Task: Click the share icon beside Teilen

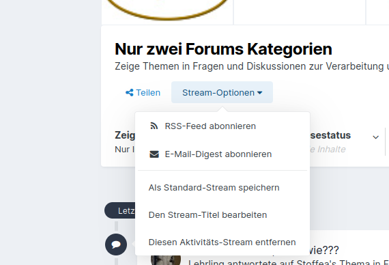Action: click(x=130, y=93)
